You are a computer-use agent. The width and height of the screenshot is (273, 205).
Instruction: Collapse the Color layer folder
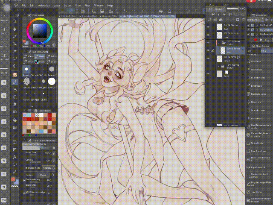point(219,43)
